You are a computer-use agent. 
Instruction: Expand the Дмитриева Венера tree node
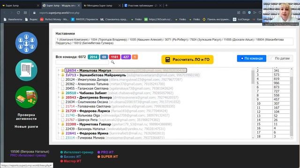59,98
